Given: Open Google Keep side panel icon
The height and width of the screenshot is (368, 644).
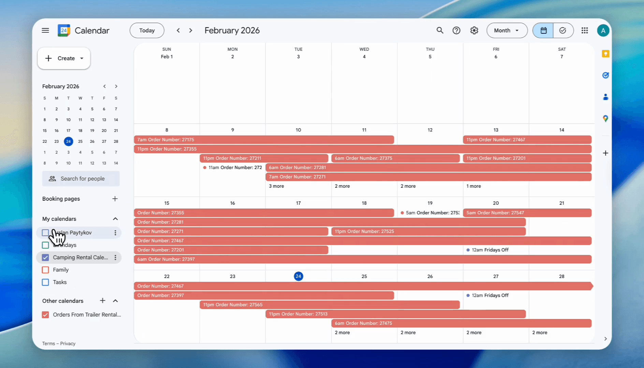Looking at the screenshot, I should pyautogui.click(x=605, y=53).
